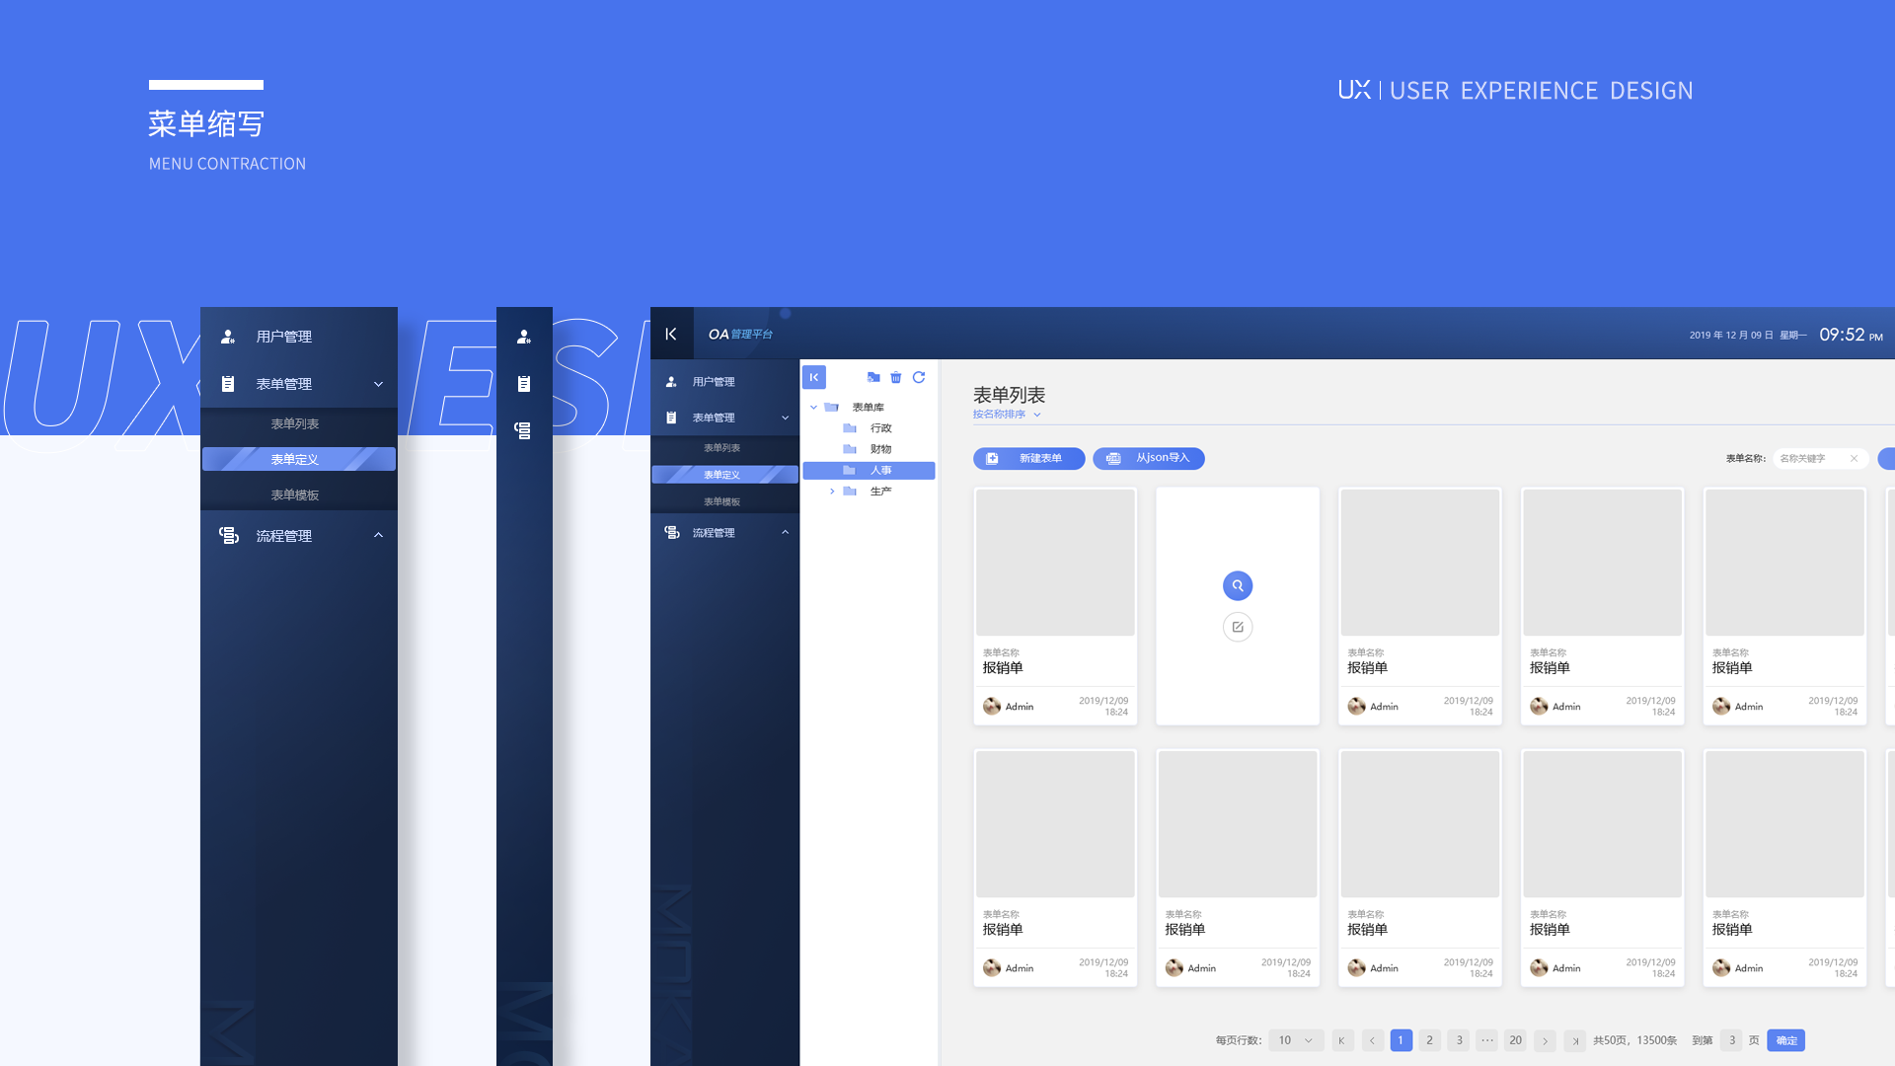This screenshot has height=1066, width=1895.
Task: Click collapsed sidebar workflow management icon
Action: [x=523, y=430]
